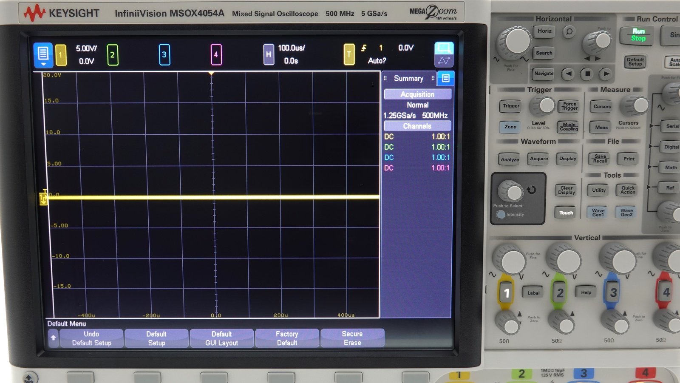
Task: Toggle the Touch screen key
Action: tap(566, 213)
